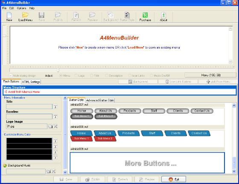The height and width of the screenshot is (184, 239).
Task: Click down arrow of button style scrollbar
Action: click(x=234, y=171)
